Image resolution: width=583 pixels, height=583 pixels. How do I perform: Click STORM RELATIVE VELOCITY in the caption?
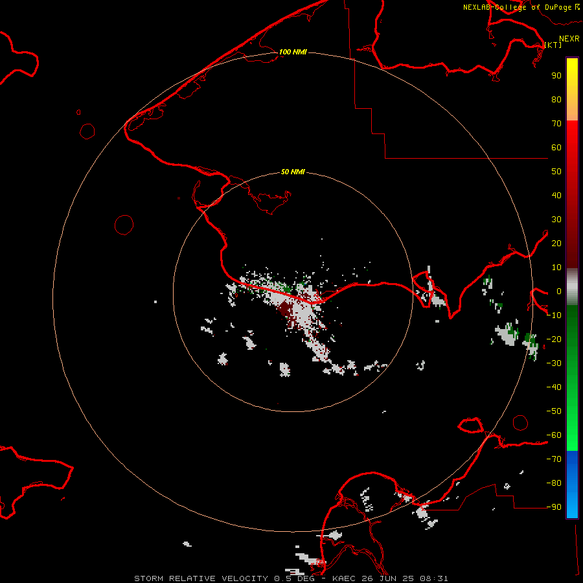(201, 578)
